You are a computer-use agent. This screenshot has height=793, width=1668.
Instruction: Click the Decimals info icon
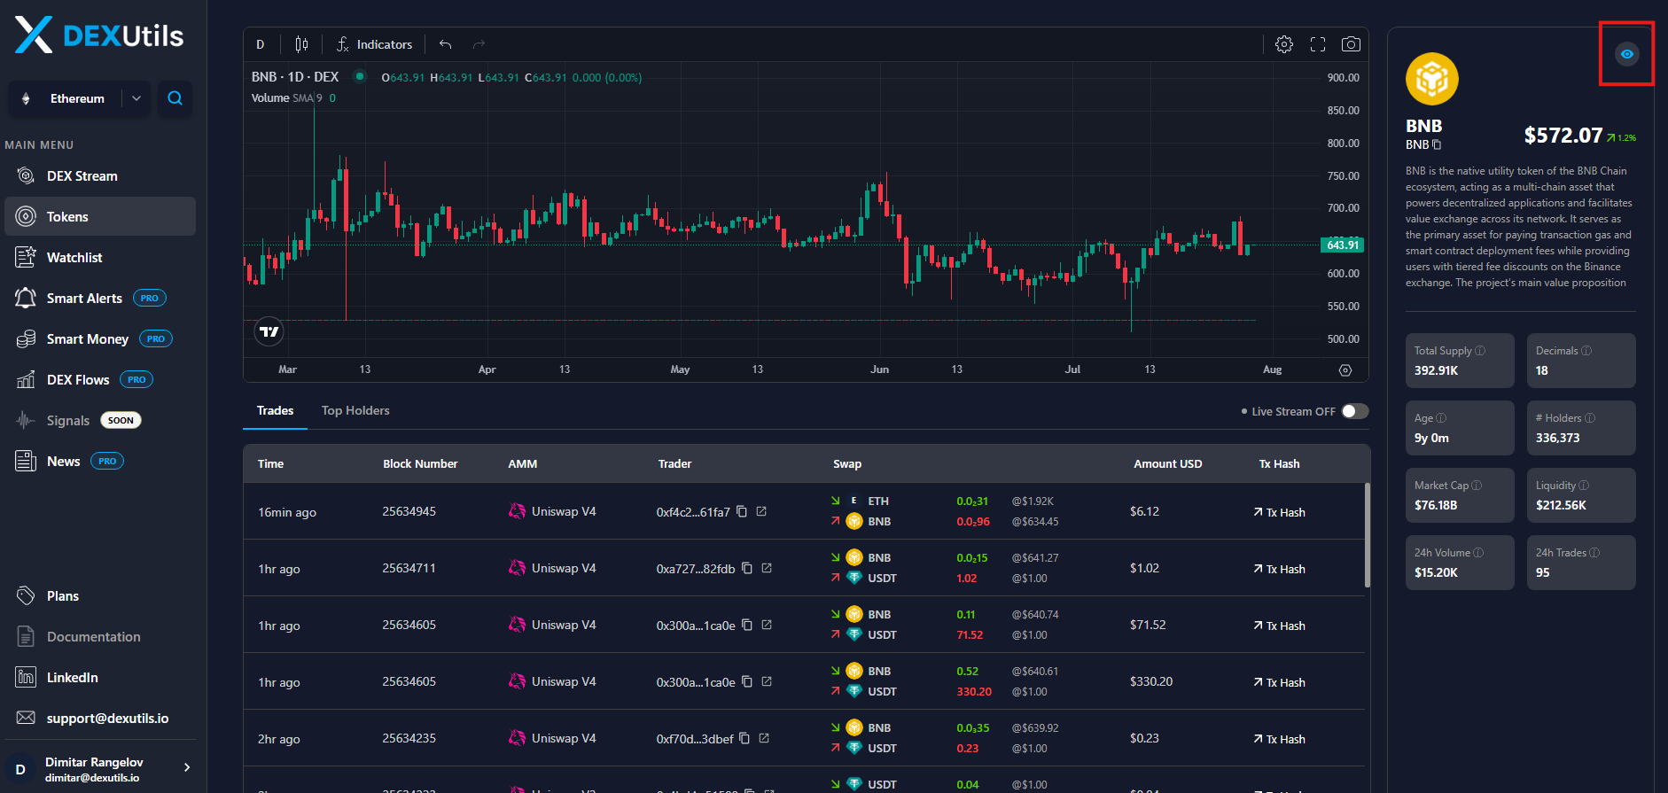point(1586,351)
